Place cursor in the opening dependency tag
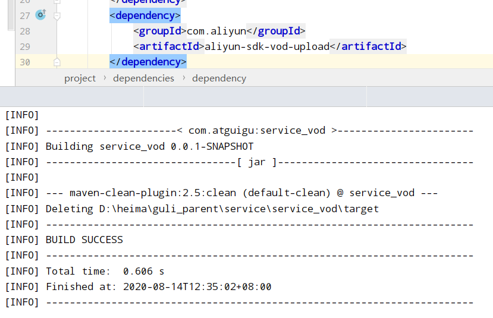 pos(145,15)
